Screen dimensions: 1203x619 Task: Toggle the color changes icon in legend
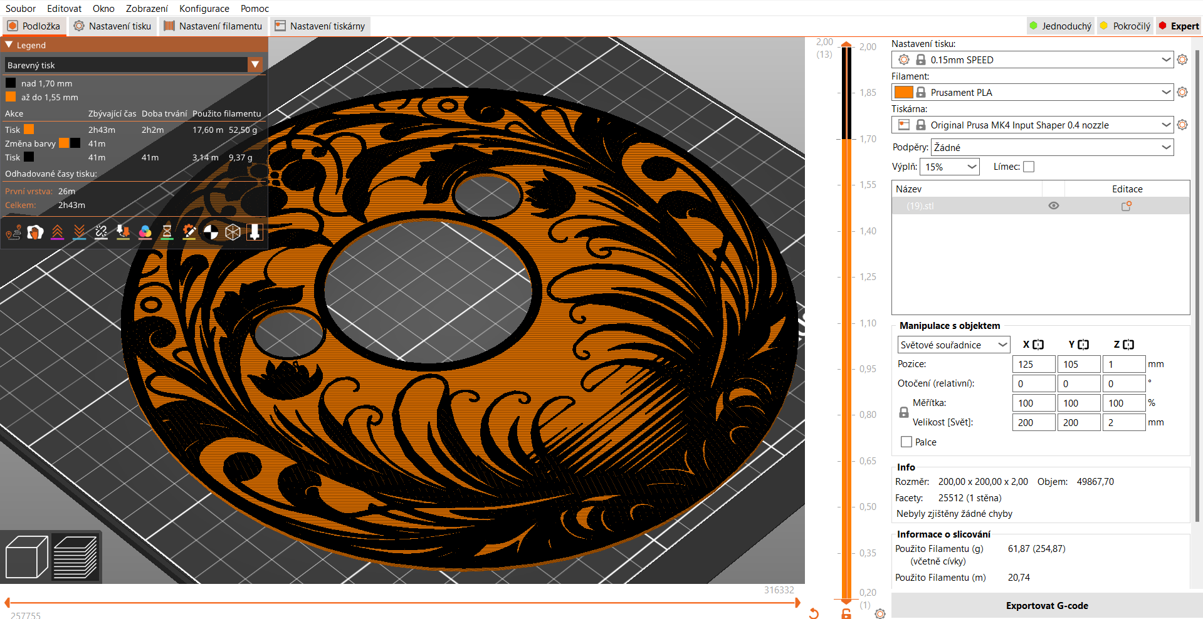click(145, 232)
